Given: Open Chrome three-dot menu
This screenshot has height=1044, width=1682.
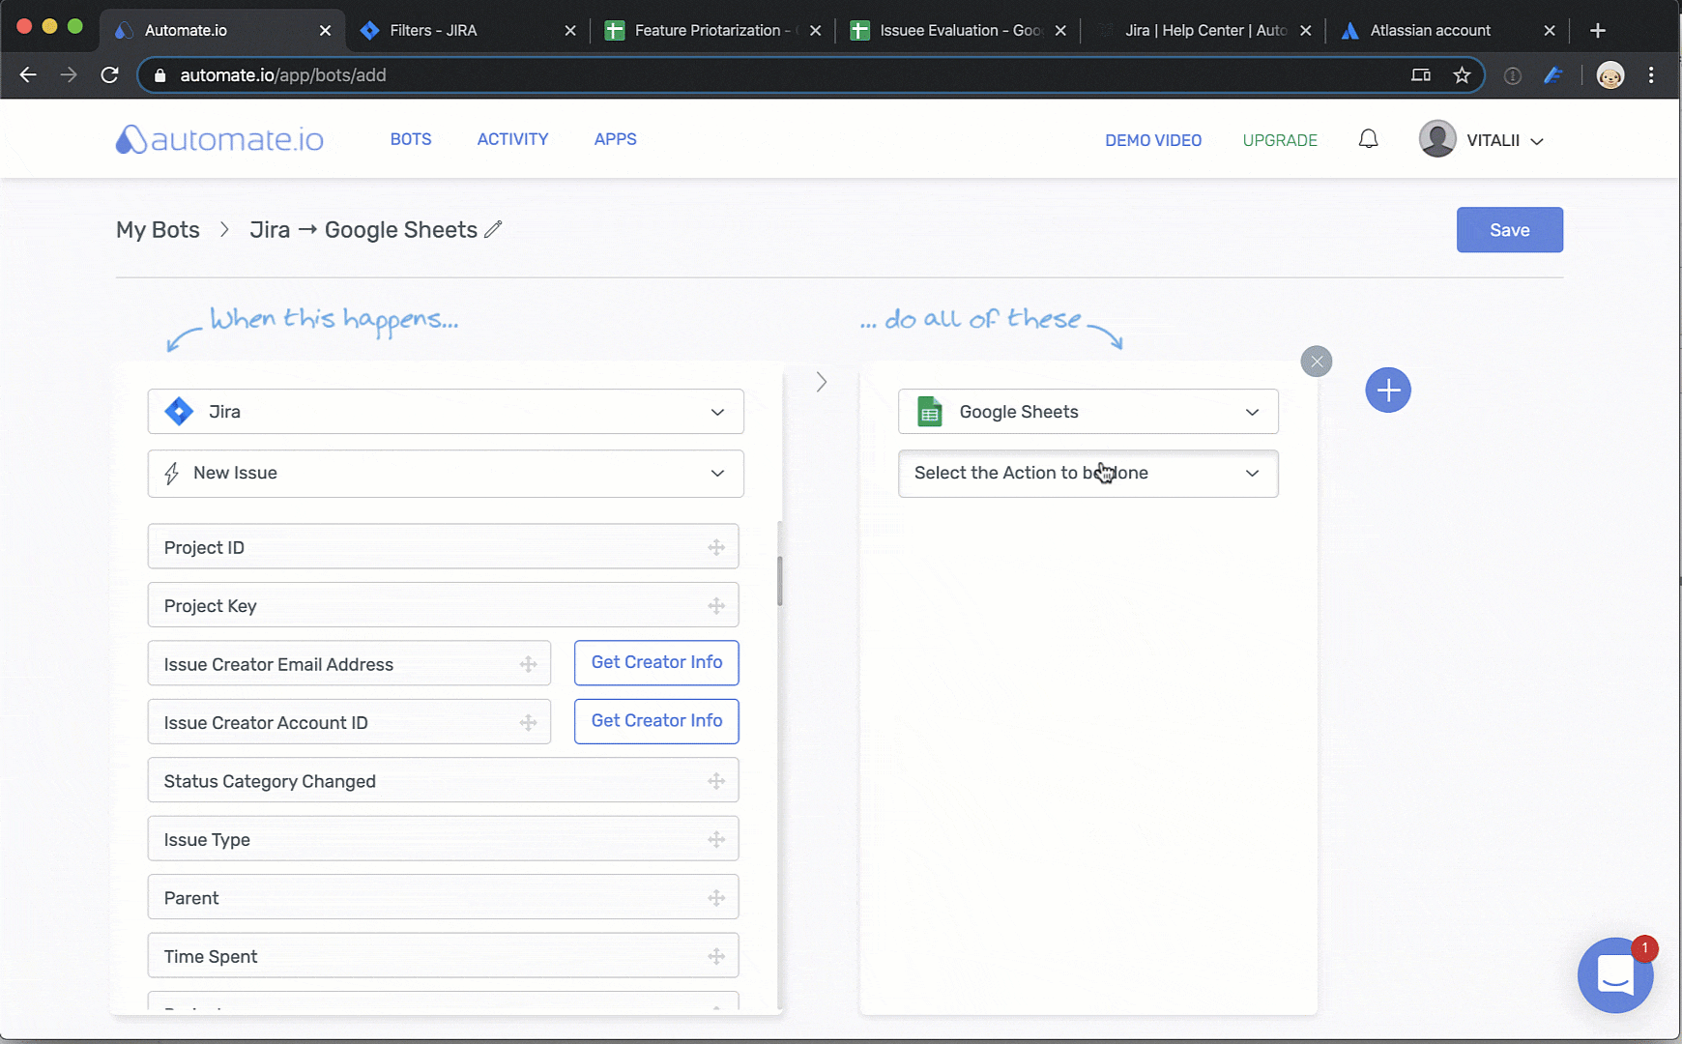Looking at the screenshot, I should pos(1651,74).
